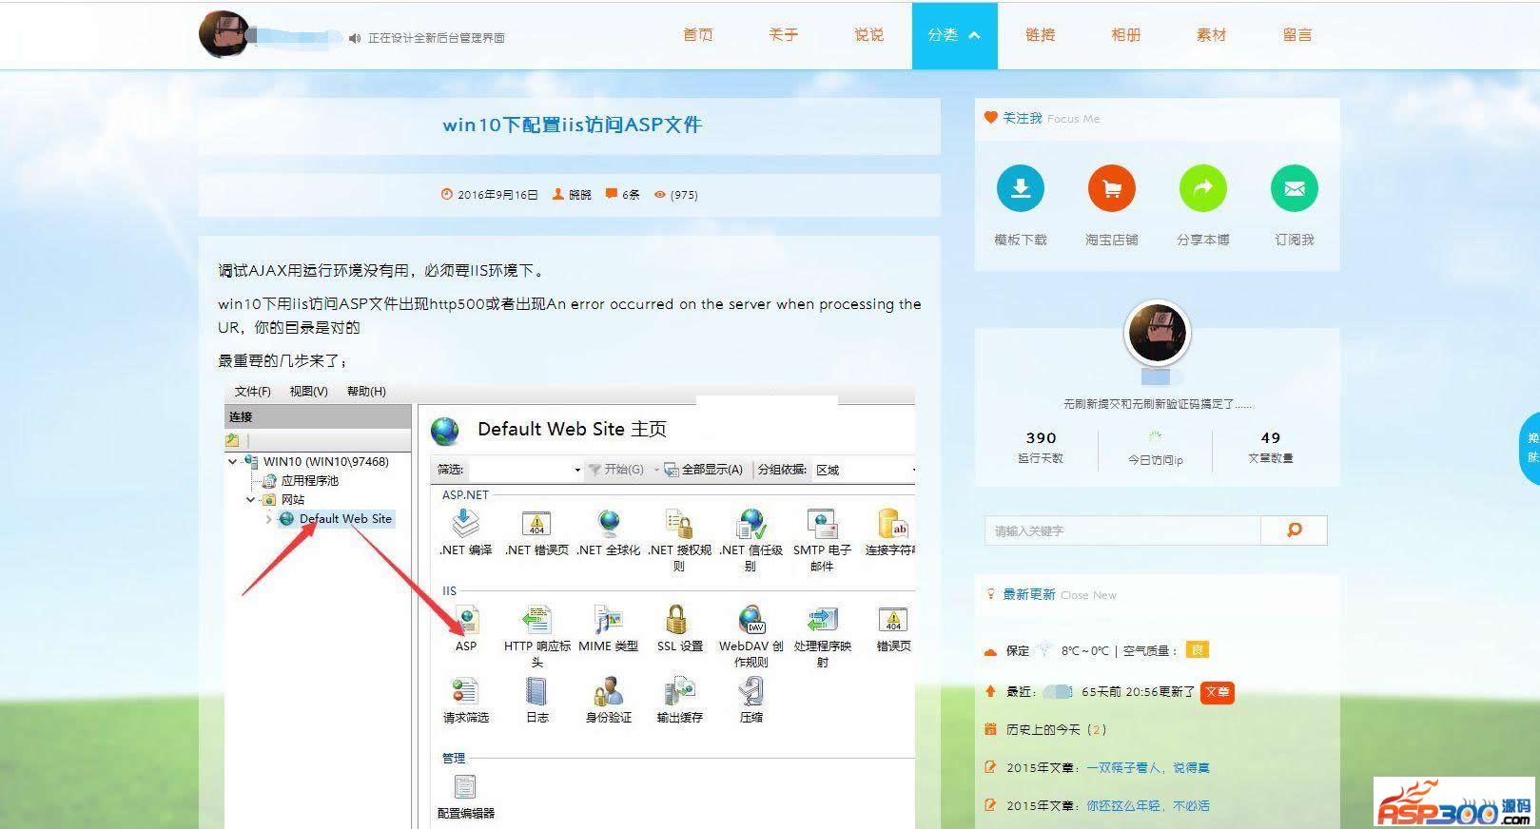Open the 相册 nav item
Image resolution: width=1540 pixels, height=829 pixels.
click(1125, 35)
